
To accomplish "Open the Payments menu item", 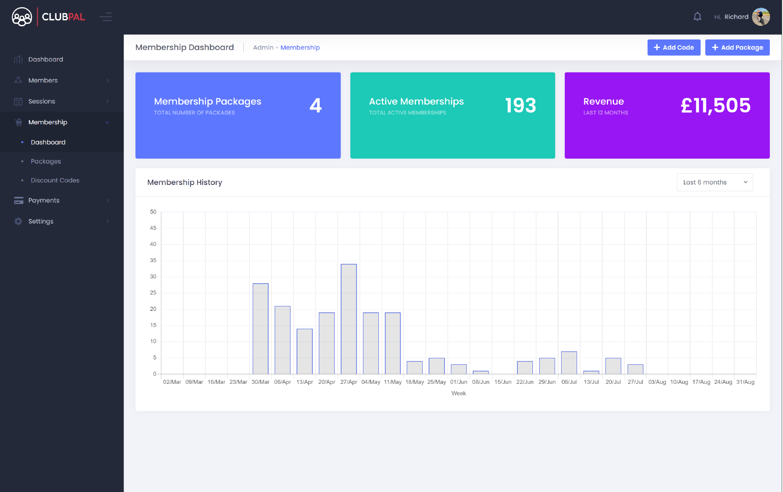I will pyautogui.click(x=62, y=200).
